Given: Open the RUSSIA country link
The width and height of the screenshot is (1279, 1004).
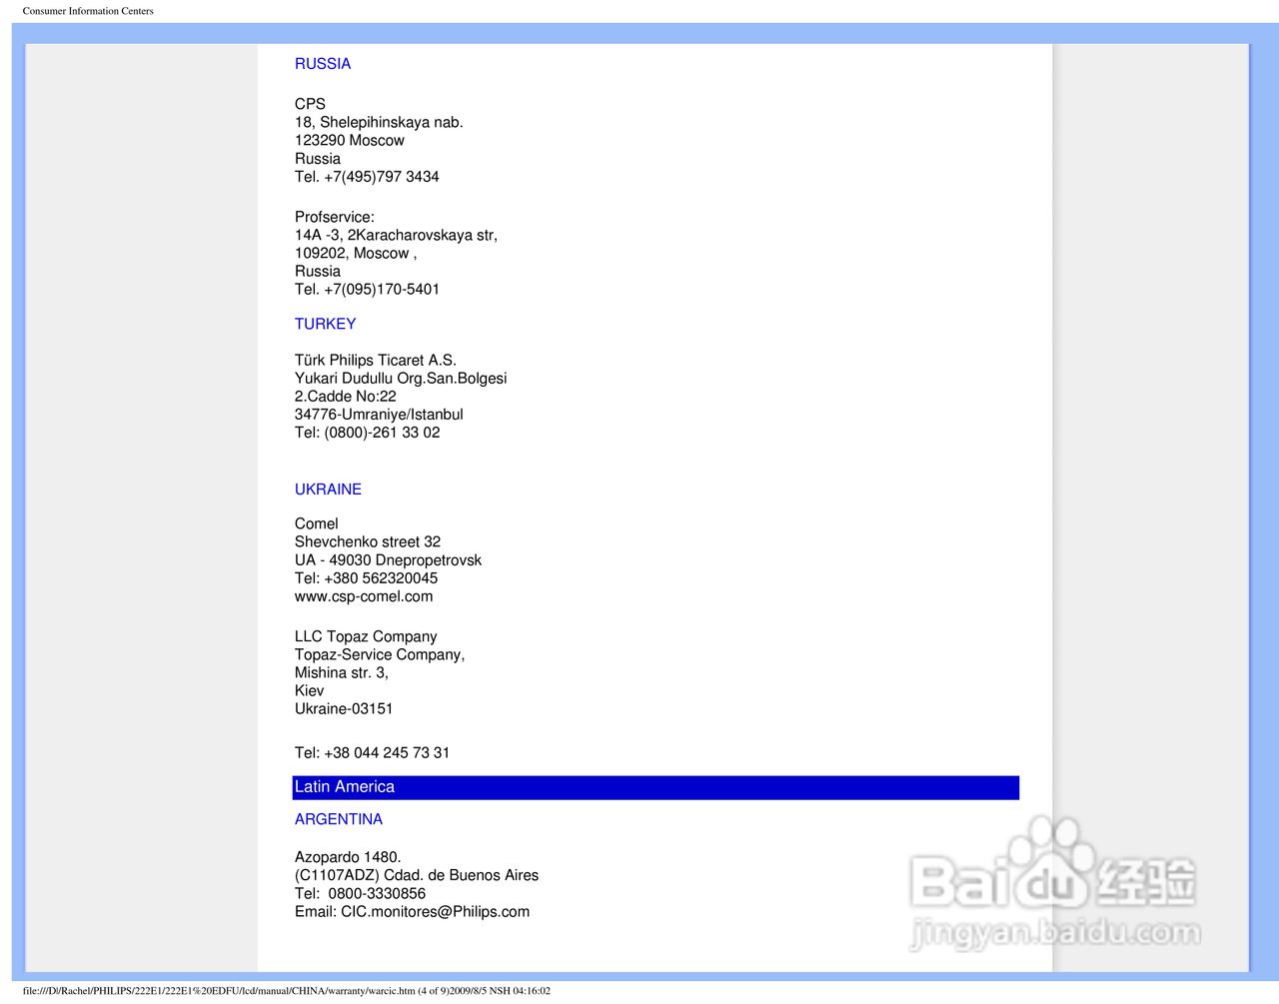Looking at the screenshot, I should click(x=322, y=64).
